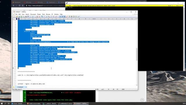Open the Window menu
Screen dimensions: 186x105
[56, 14]
